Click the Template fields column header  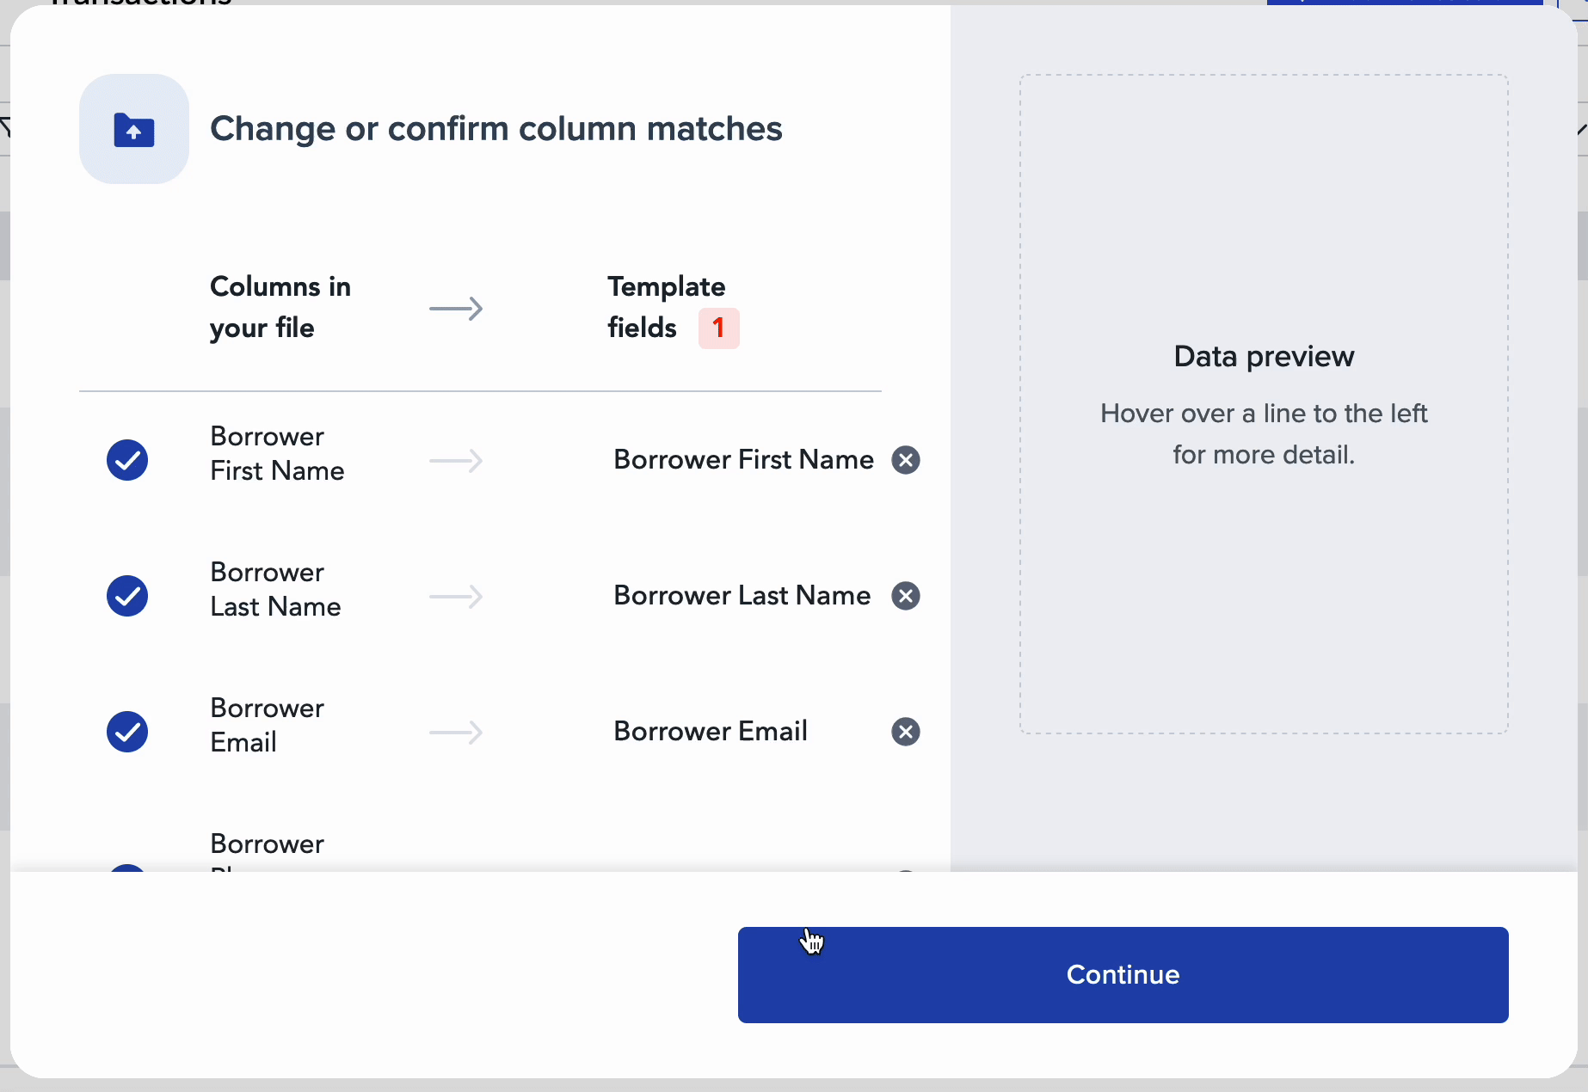click(x=667, y=307)
